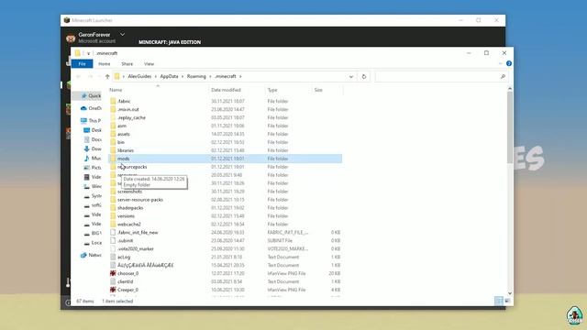
Task: Switch to Details view layout icon
Action: (x=499, y=301)
